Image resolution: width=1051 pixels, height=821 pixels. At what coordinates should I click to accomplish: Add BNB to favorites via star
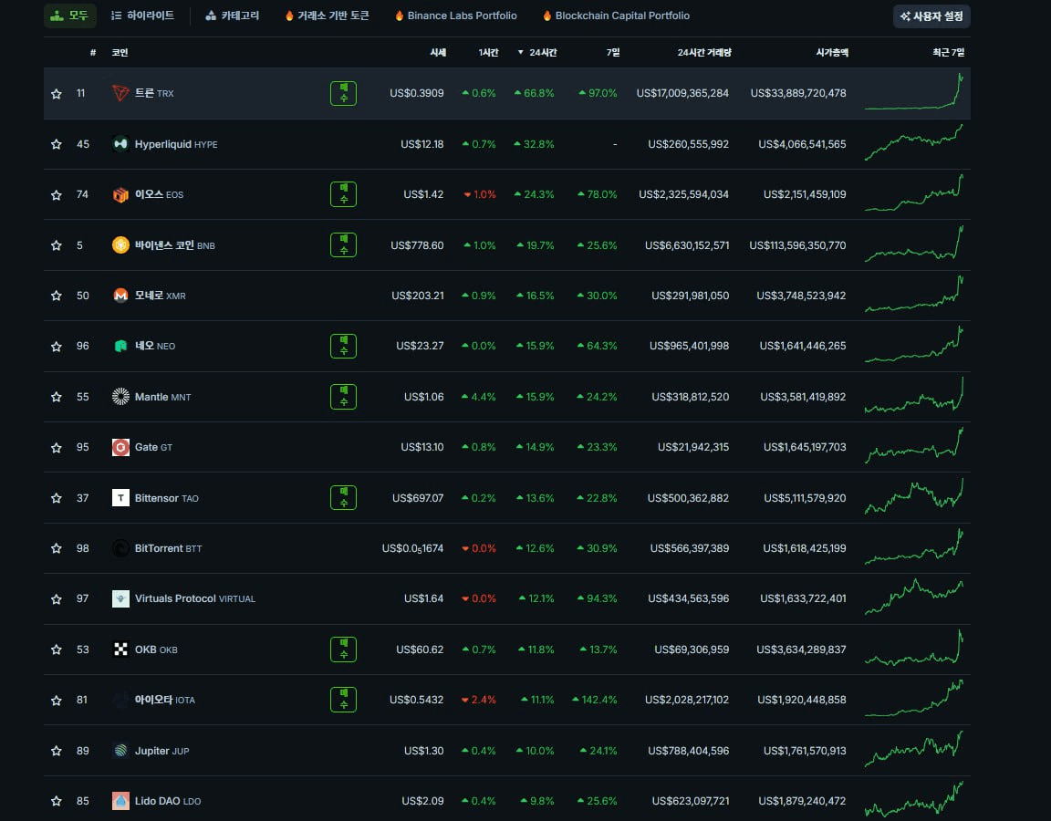(57, 245)
